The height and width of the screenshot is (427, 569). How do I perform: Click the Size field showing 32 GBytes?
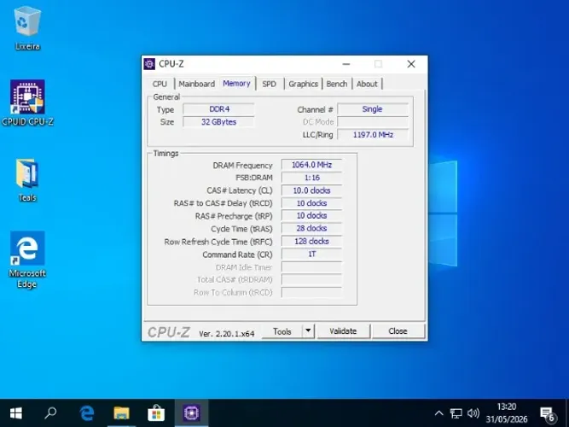(219, 122)
